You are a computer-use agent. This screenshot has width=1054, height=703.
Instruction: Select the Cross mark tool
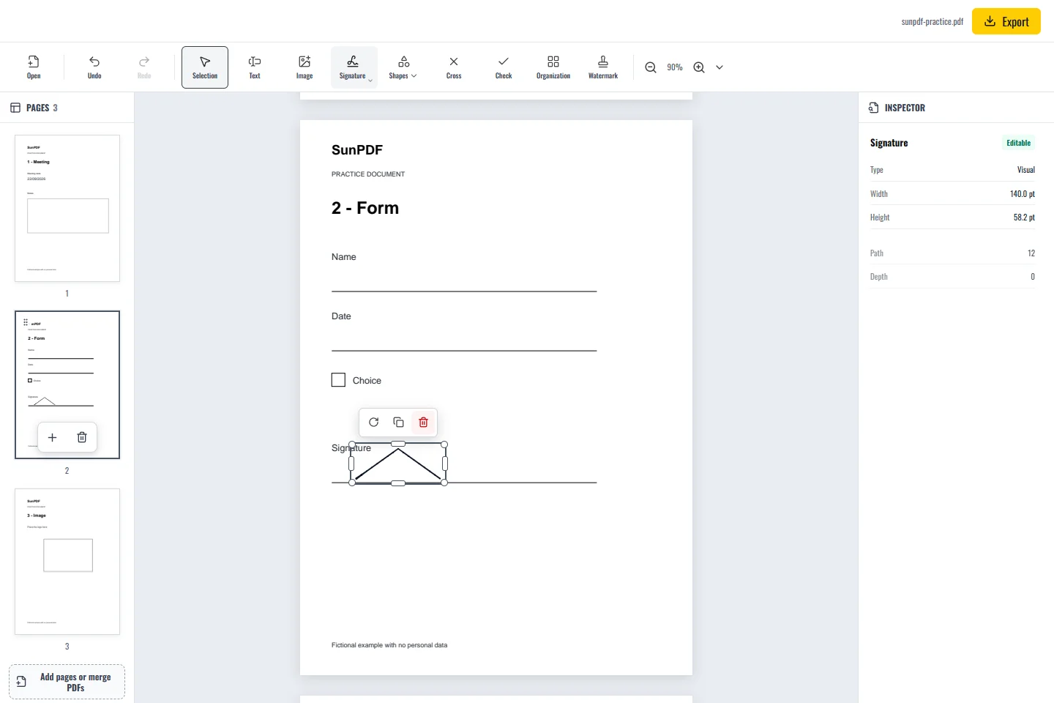coord(454,67)
